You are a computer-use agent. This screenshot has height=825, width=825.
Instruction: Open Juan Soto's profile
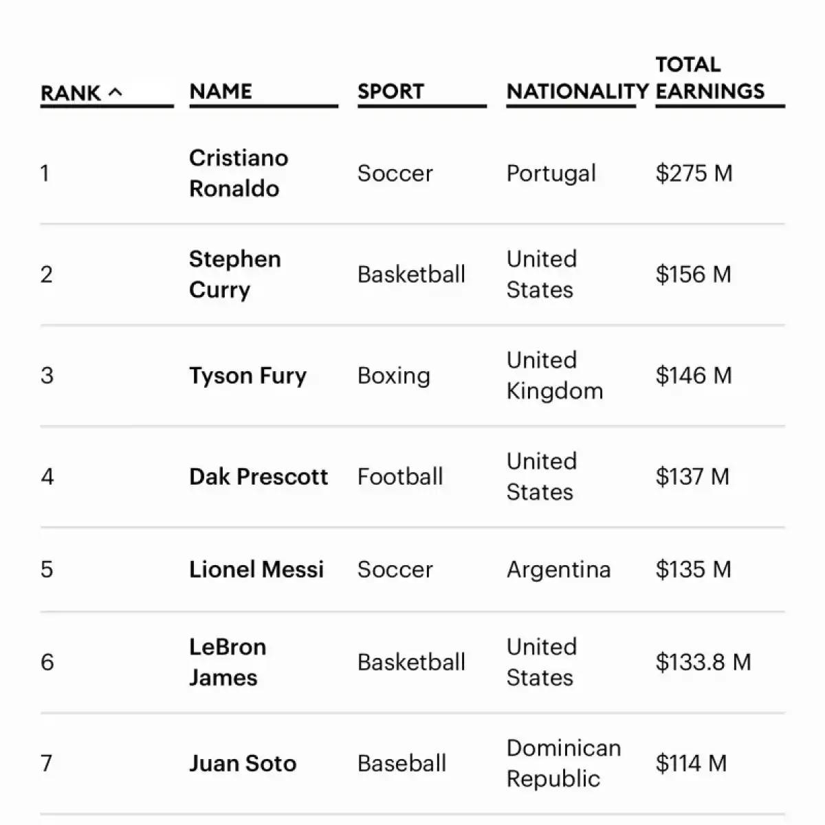[243, 763]
